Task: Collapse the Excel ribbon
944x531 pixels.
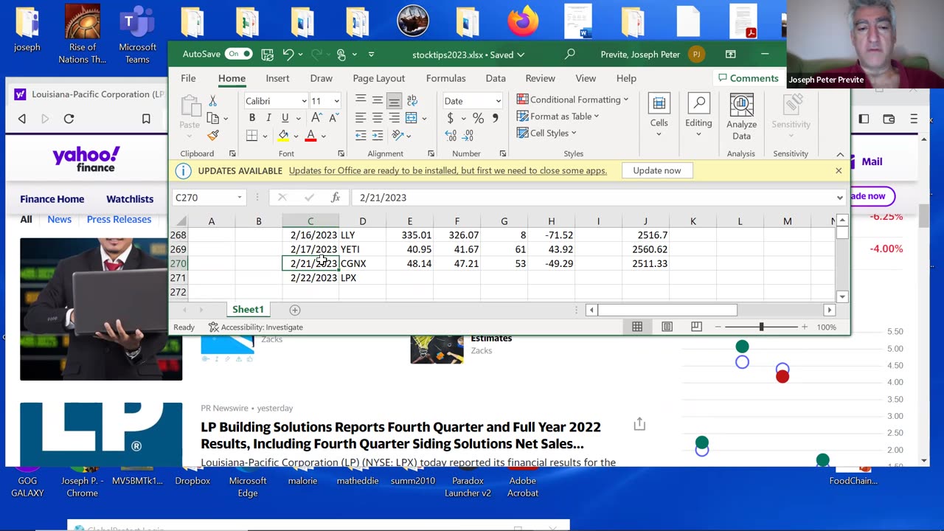Action: pos(840,154)
